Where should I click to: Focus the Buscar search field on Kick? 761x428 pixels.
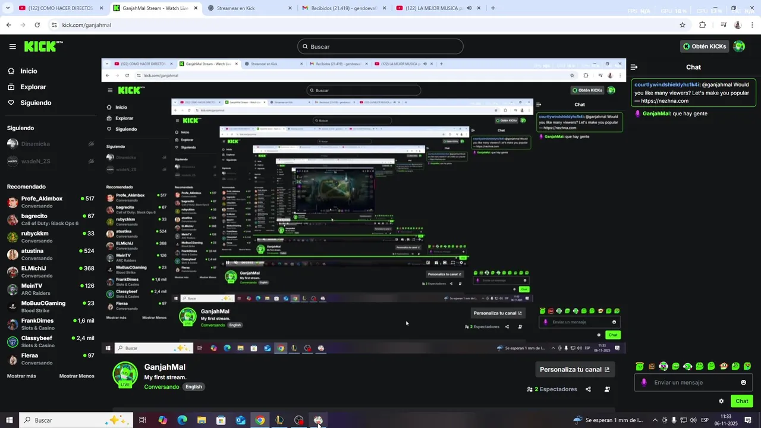[380, 46]
